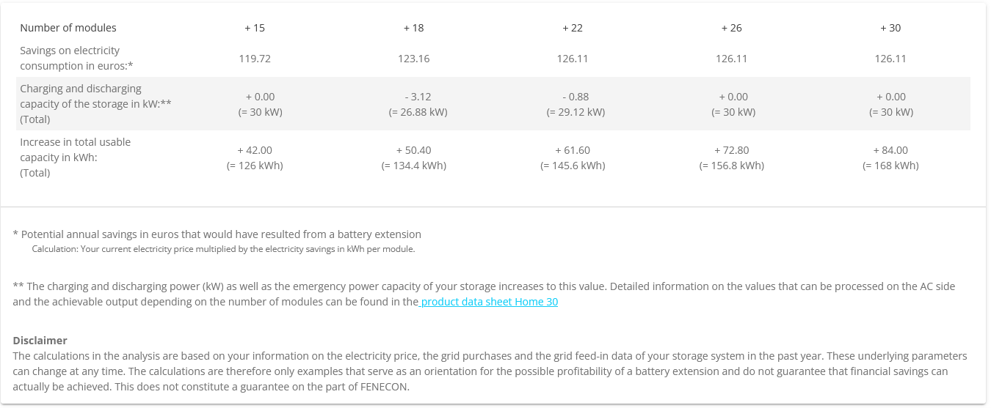Click the Disclaimer heading
Screen dimensions: 991x408
click(40, 341)
